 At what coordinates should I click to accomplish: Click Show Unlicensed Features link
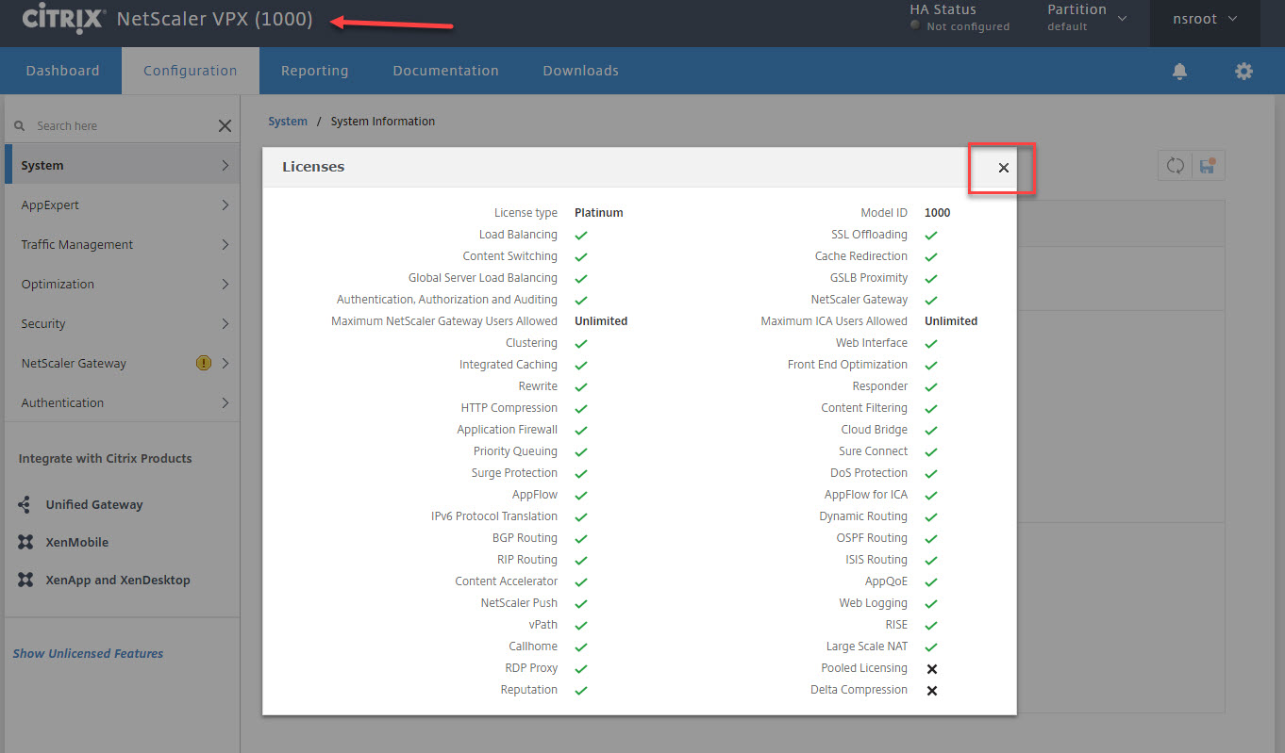pos(88,653)
